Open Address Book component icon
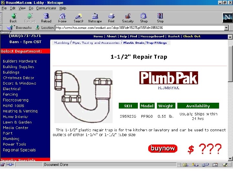The image size is (233, 175). 215,165
